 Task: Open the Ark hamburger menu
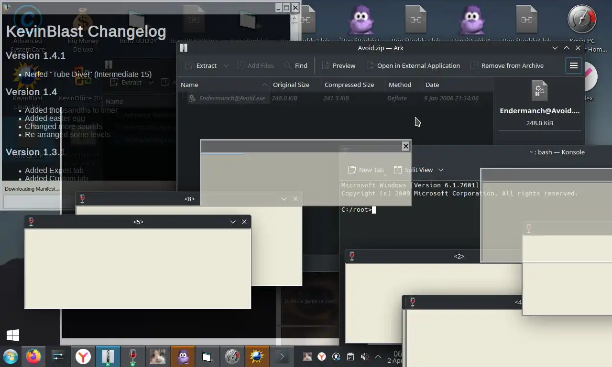pos(574,65)
